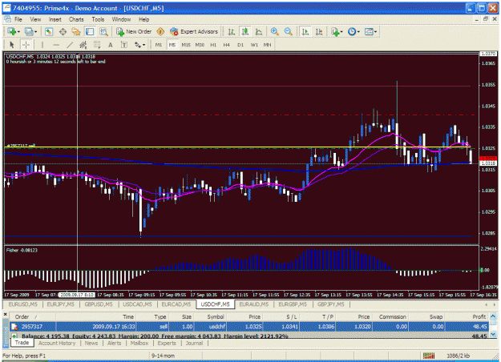The height and width of the screenshot is (362, 501).
Task: Expand the new chart dropdown arrow
Action: coord(19,31)
